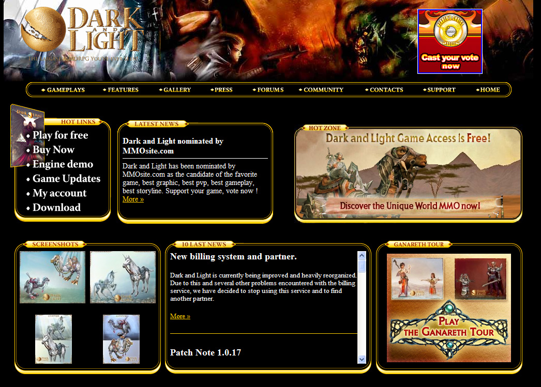This screenshot has width=541, height=387.
Task: Click the scroll up arrow in news list
Action: pos(362,255)
